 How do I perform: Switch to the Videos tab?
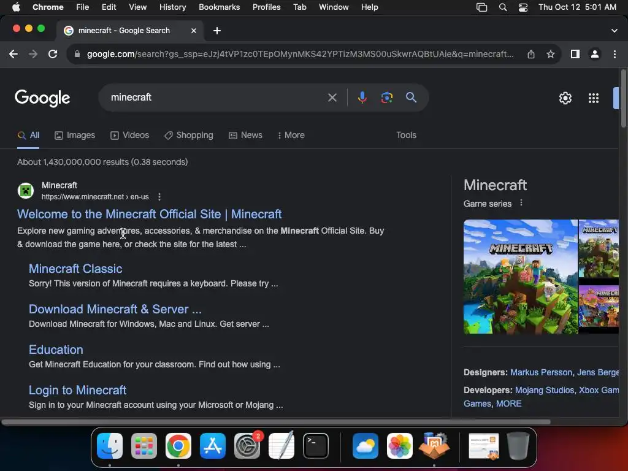point(130,136)
